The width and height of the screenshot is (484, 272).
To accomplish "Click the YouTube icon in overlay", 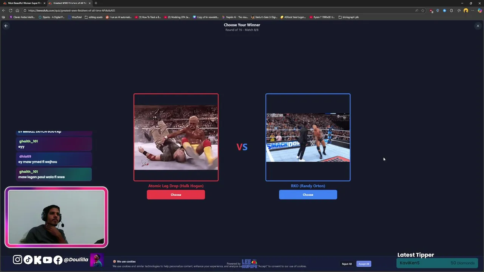I will click(x=47, y=260).
